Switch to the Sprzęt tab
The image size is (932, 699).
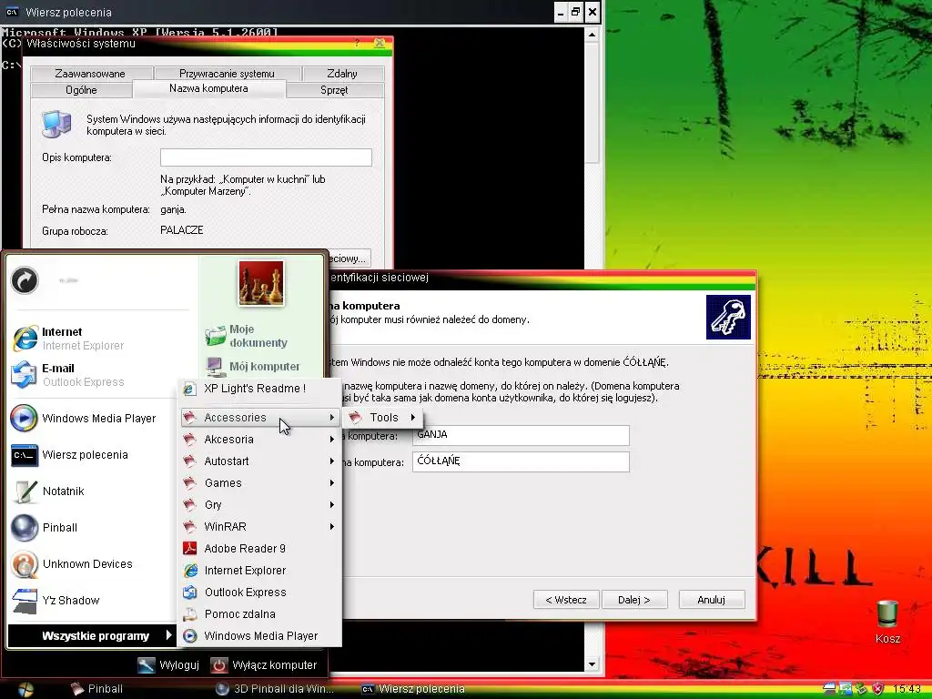[x=334, y=90]
